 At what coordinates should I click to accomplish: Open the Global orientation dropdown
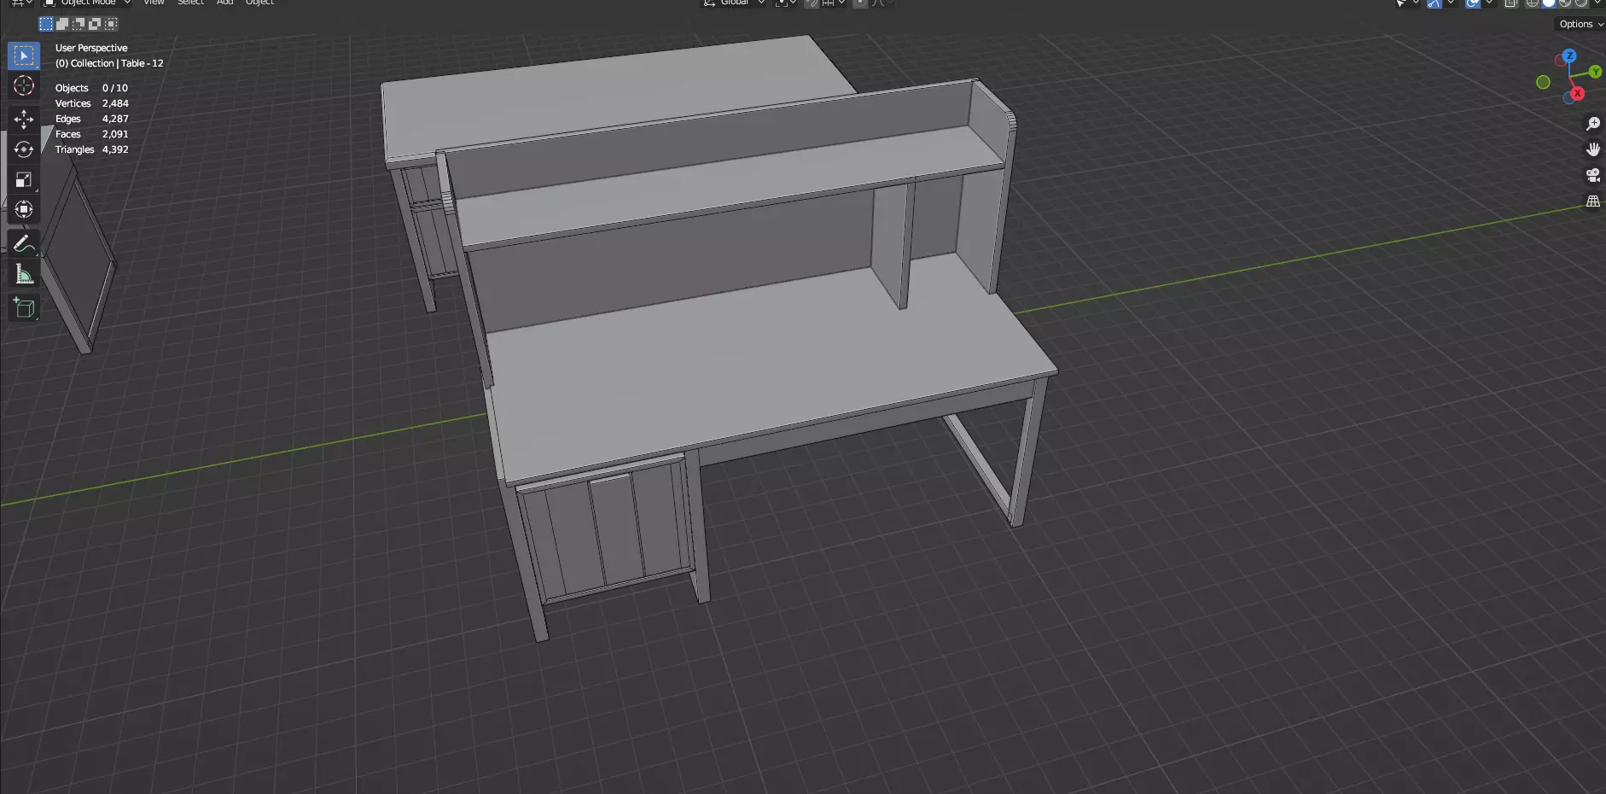(734, 3)
